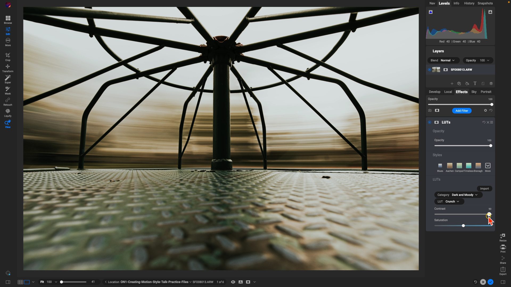This screenshot has height=287, width=511.
Task: Add a new layer with the plus icon
Action: pyautogui.click(x=452, y=83)
